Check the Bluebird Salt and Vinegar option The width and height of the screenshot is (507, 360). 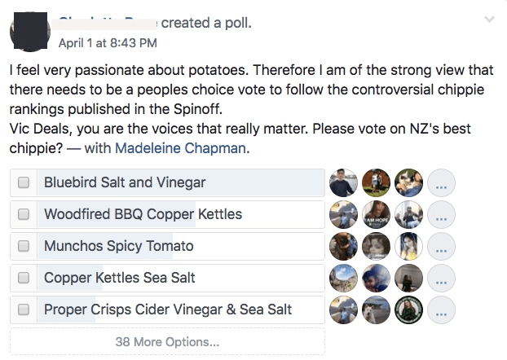(x=24, y=183)
